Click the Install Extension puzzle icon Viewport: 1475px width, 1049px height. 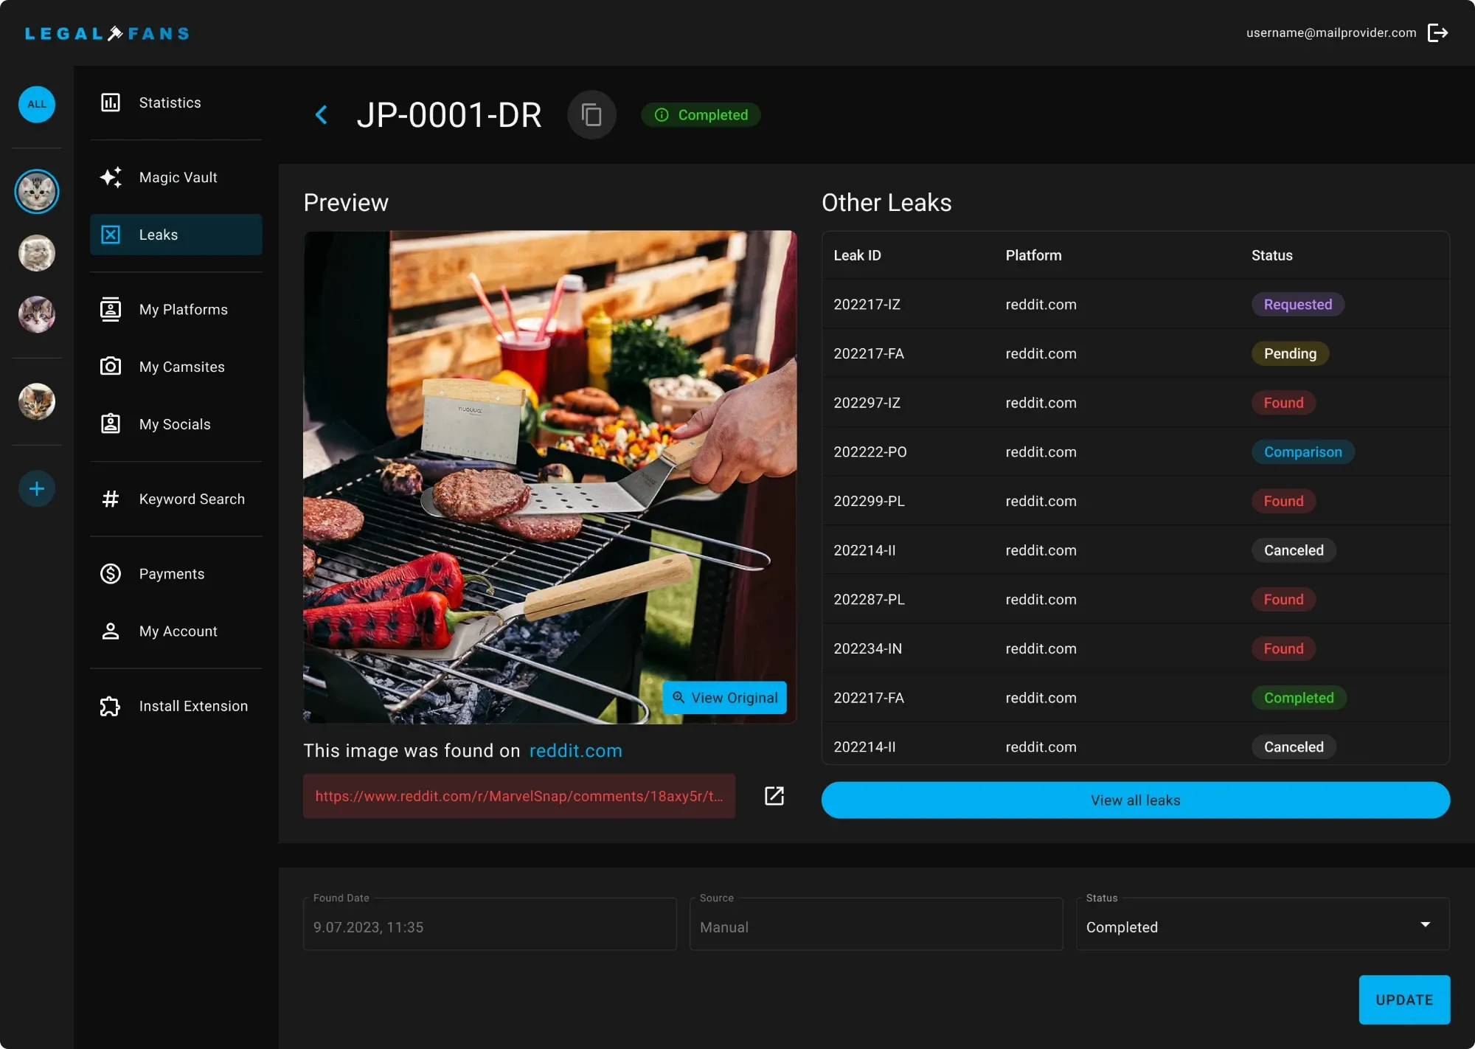pyautogui.click(x=111, y=706)
